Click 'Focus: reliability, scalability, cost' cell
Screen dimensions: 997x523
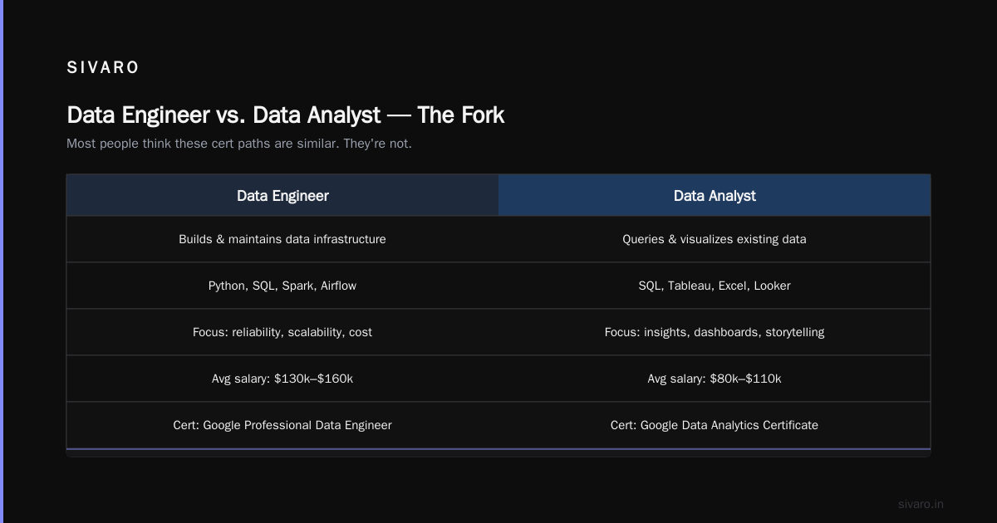tap(282, 332)
